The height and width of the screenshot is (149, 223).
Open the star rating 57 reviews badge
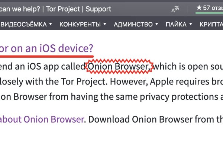click(x=209, y=8)
